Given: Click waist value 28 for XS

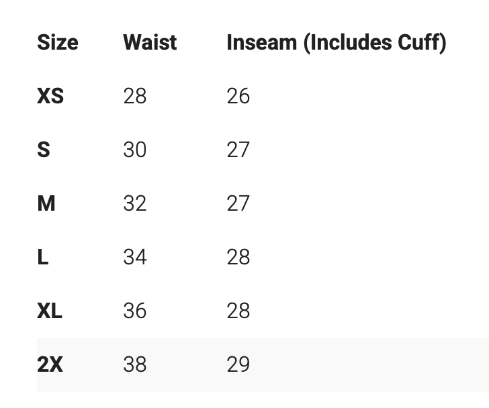Looking at the screenshot, I should (x=135, y=96).
